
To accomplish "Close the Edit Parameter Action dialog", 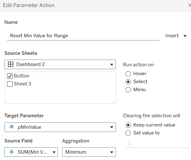I will point(189,5).
